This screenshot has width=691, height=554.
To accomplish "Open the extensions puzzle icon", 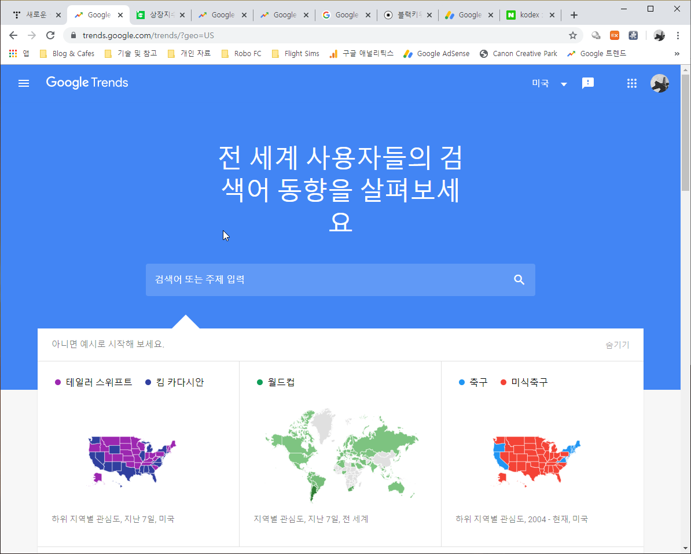I will tap(633, 35).
